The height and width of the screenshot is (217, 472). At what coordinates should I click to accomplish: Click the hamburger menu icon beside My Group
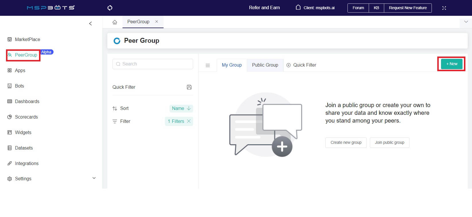click(208, 65)
